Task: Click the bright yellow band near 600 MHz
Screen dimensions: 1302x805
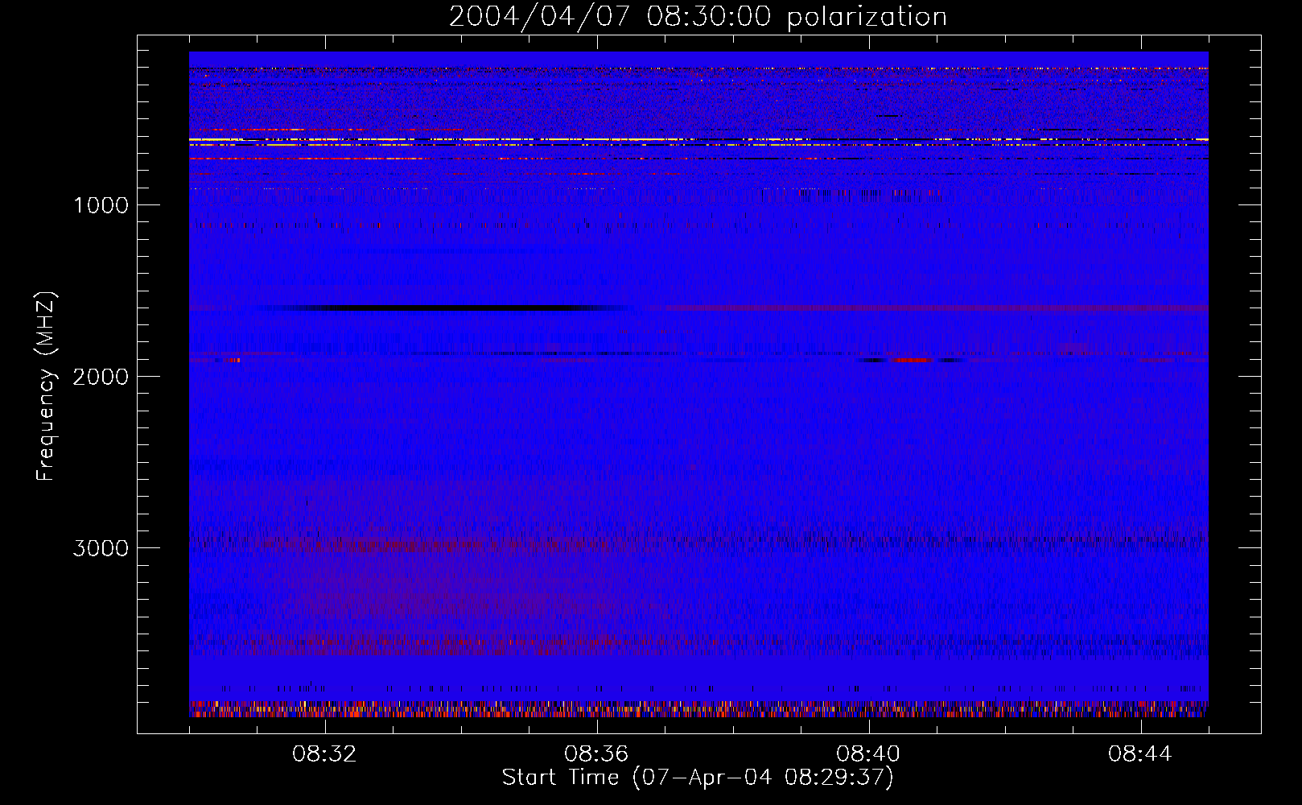Action: pos(698,140)
